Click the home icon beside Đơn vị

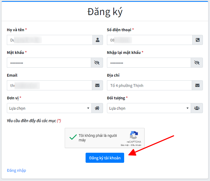click(97, 108)
